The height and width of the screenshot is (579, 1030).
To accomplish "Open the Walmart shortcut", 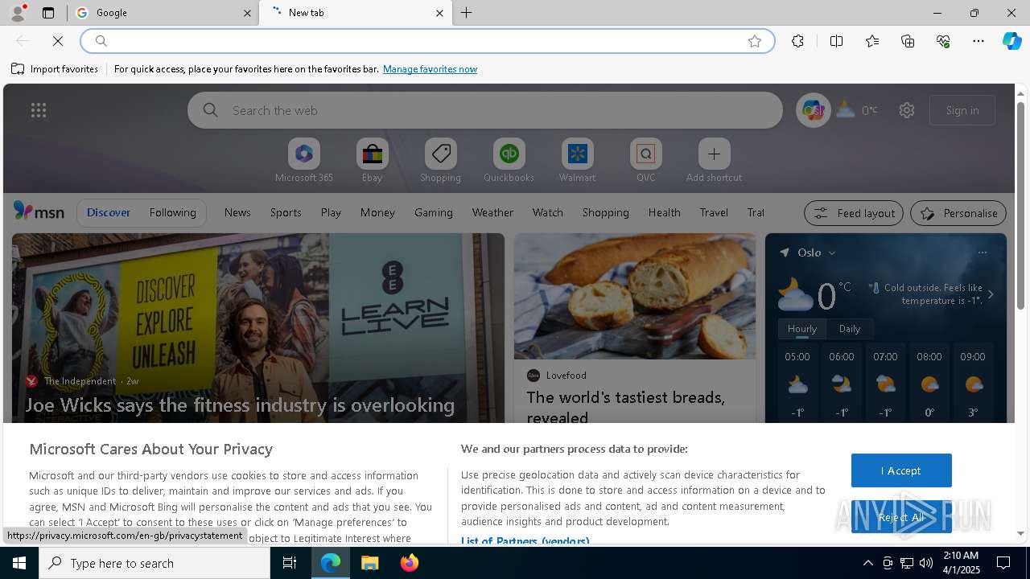I will (x=577, y=161).
